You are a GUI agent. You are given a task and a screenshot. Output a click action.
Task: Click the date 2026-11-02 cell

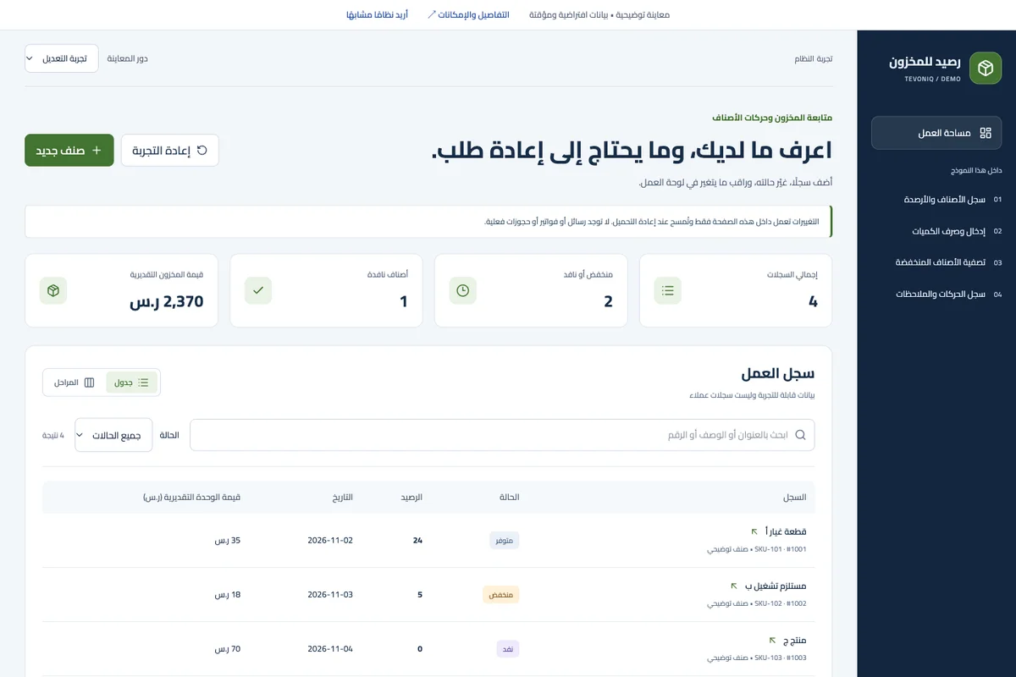[330, 540]
